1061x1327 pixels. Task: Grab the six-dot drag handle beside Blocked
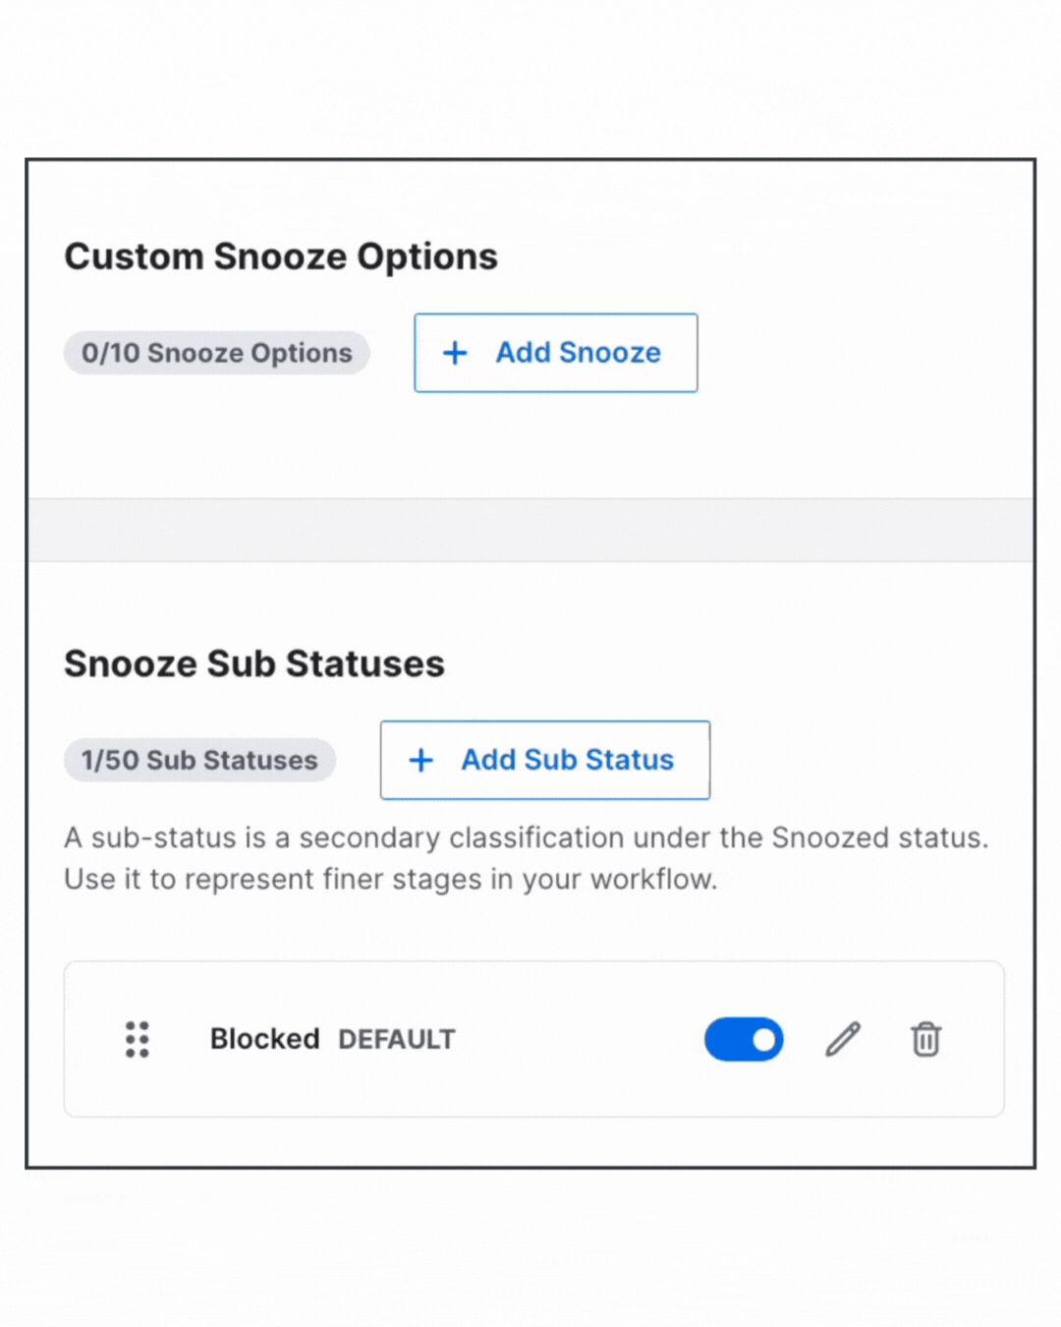[x=138, y=1039]
